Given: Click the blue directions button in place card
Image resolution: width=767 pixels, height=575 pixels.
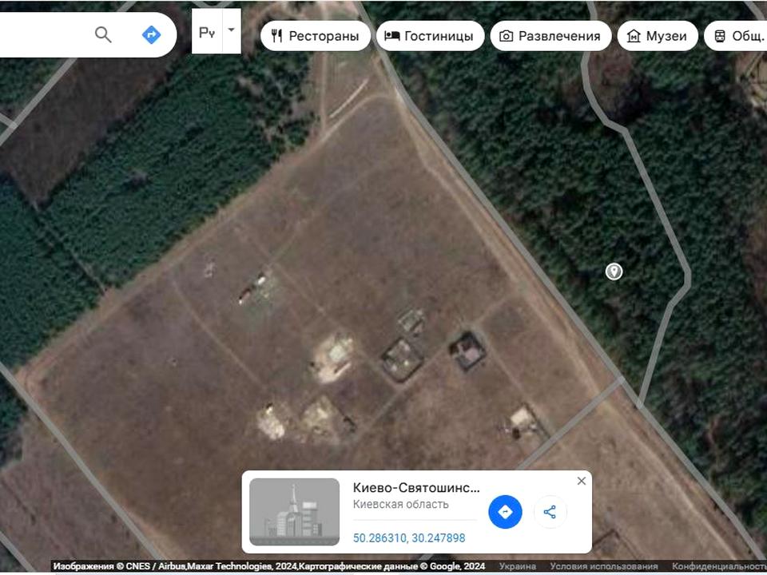Looking at the screenshot, I should [x=505, y=512].
